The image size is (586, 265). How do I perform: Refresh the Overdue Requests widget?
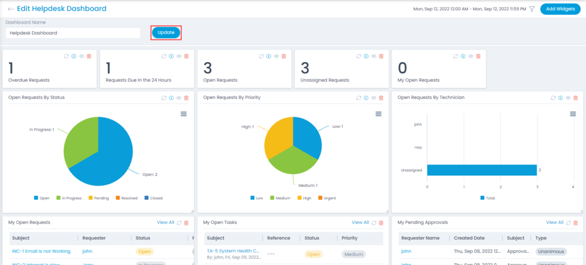pos(66,57)
